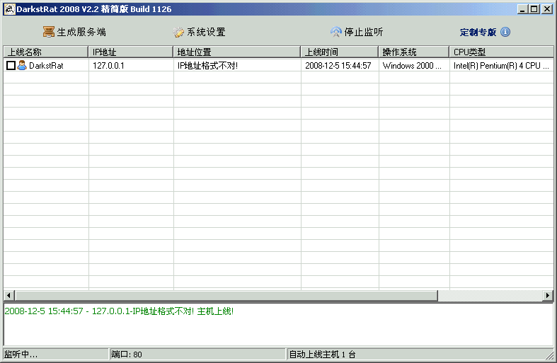Image resolution: width=557 pixels, height=363 pixels.
Task: Click the horizontal scrollbar left arrow
Action: pos(8,295)
